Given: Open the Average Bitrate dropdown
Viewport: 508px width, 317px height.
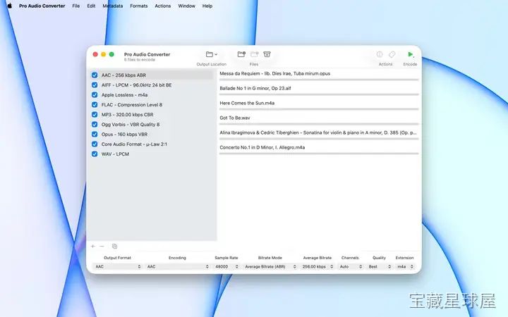Looking at the screenshot, I should tap(317, 266).
